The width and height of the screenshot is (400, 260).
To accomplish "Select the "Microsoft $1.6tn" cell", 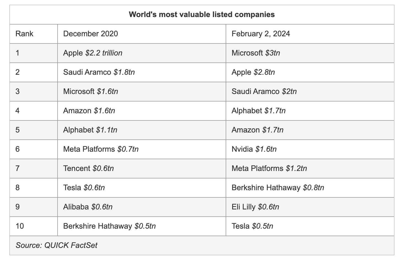I will [x=91, y=92].
